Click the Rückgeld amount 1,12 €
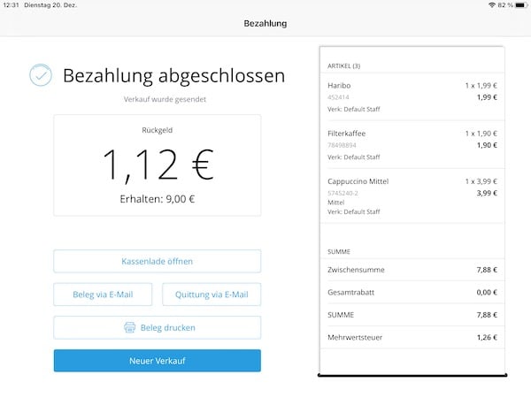 coord(158,165)
